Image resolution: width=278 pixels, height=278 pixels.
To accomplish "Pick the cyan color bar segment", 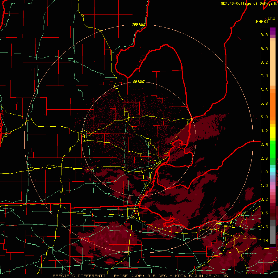I will 273,170.
